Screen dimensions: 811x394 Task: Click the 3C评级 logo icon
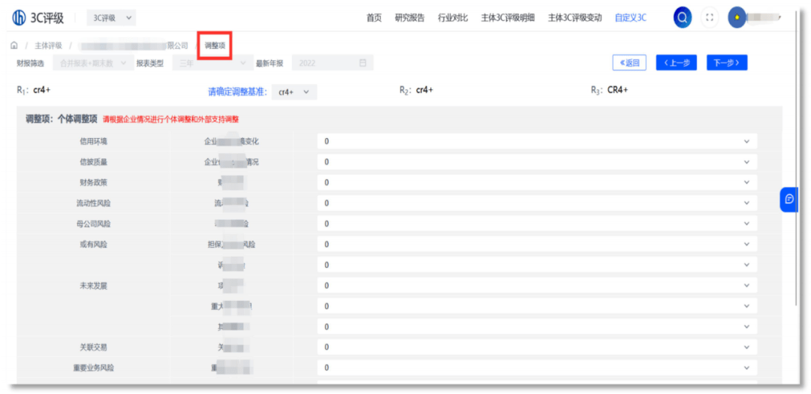point(19,17)
